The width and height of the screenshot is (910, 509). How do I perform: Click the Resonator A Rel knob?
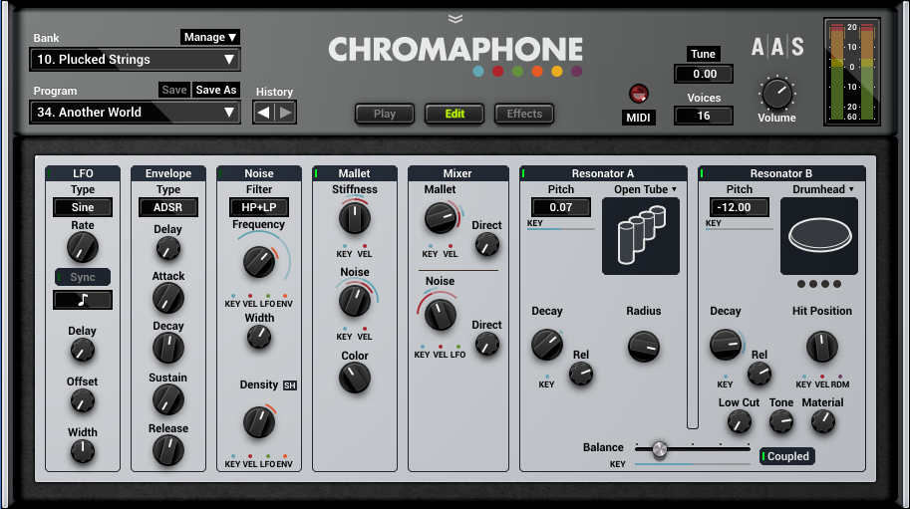click(x=581, y=374)
